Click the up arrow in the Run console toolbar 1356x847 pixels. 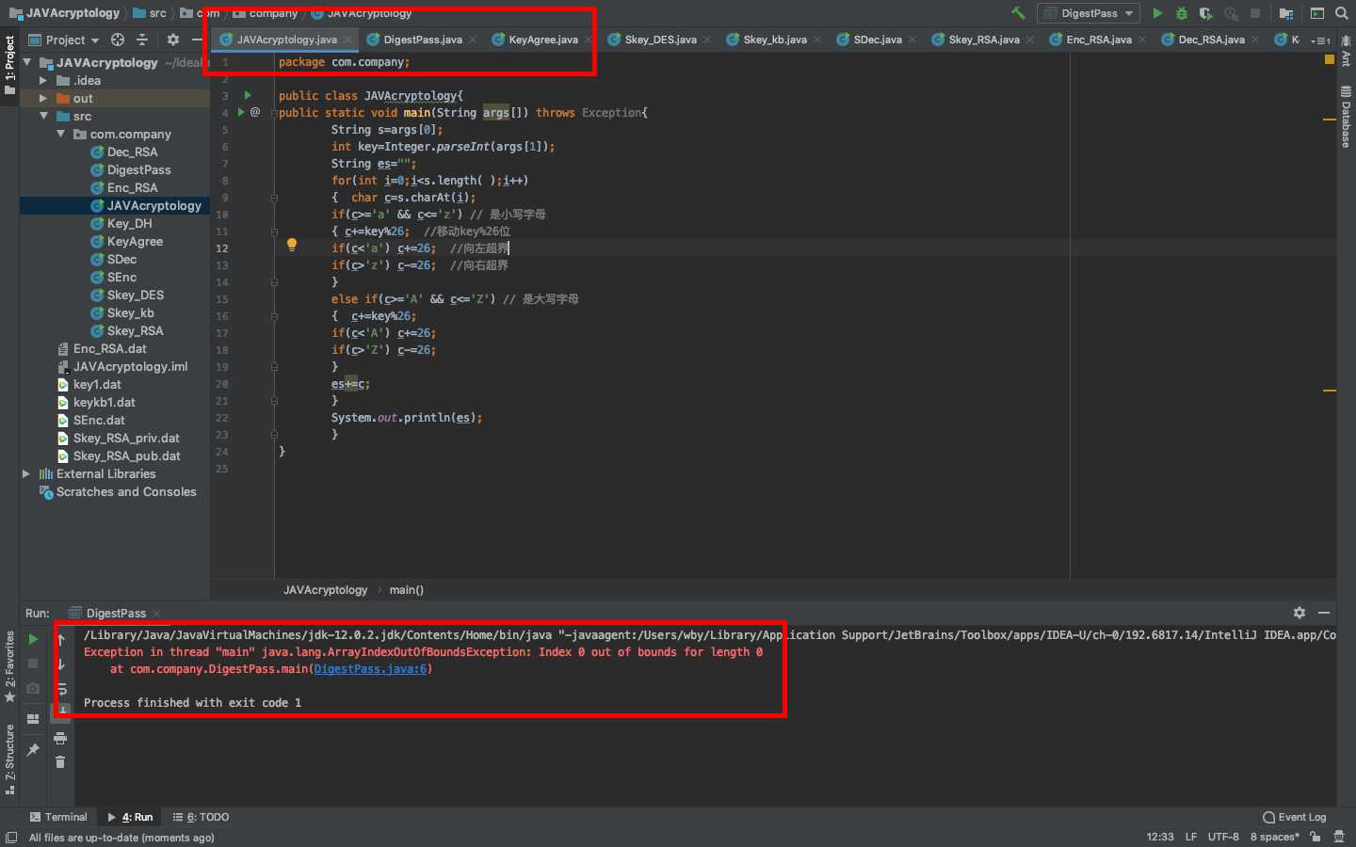point(61,640)
